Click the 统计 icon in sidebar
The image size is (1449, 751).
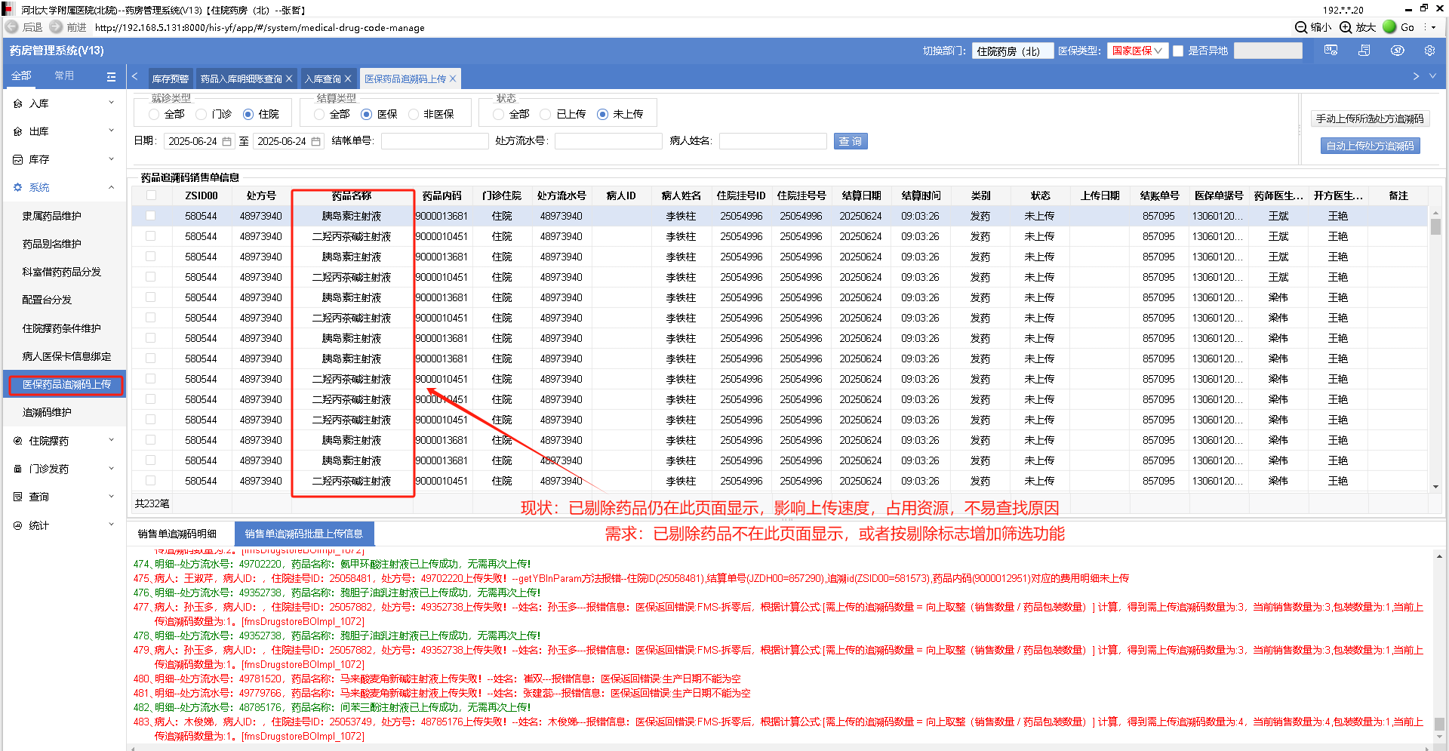(x=18, y=525)
